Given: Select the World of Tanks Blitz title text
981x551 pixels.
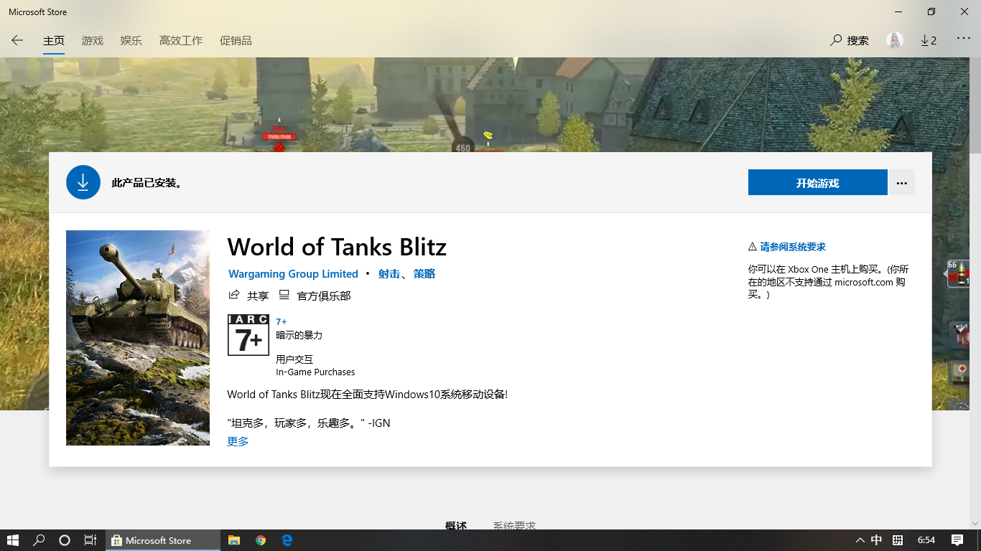Looking at the screenshot, I should [x=337, y=247].
